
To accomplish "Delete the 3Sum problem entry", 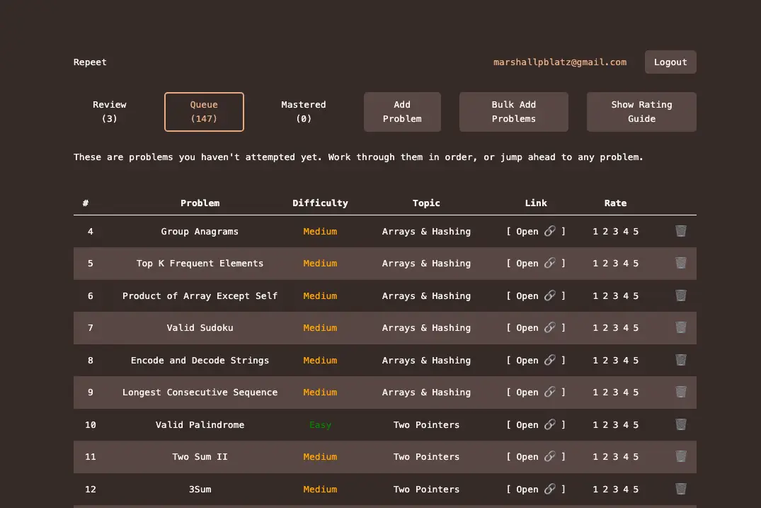I will click(680, 489).
